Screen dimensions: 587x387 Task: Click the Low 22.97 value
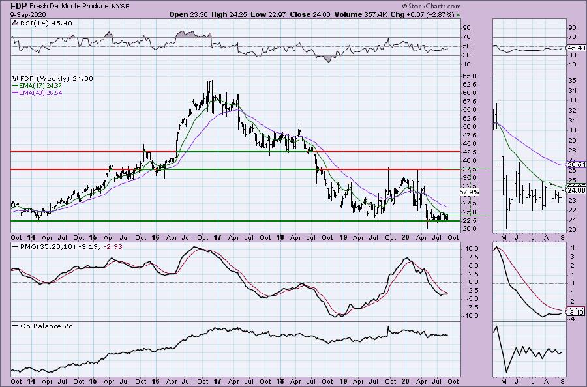tap(268, 14)
